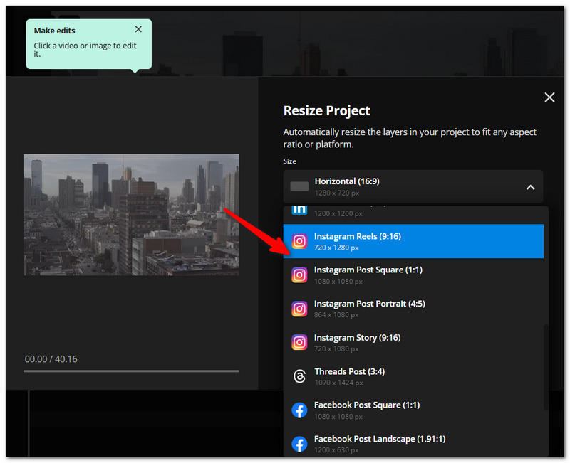Click the horizontal aspect ratio preview icon

299,186
